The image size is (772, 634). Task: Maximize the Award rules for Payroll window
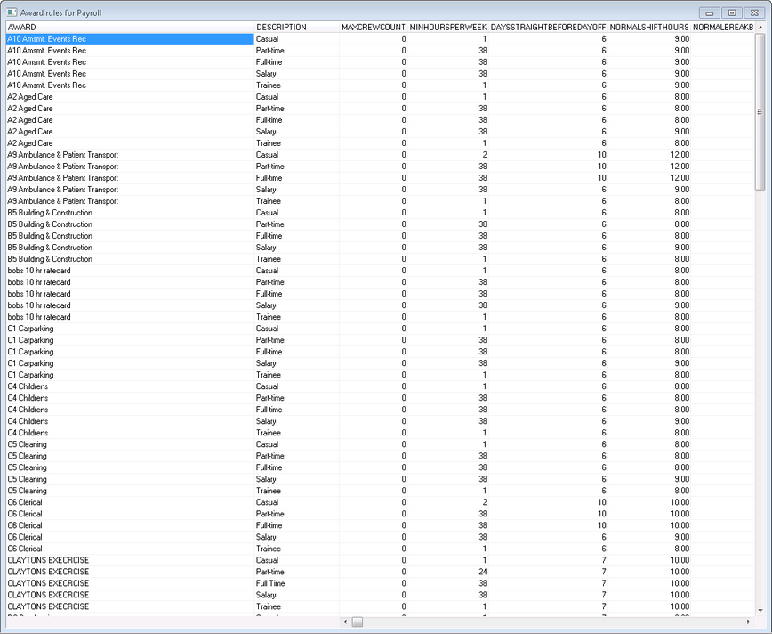click(731, 13)
